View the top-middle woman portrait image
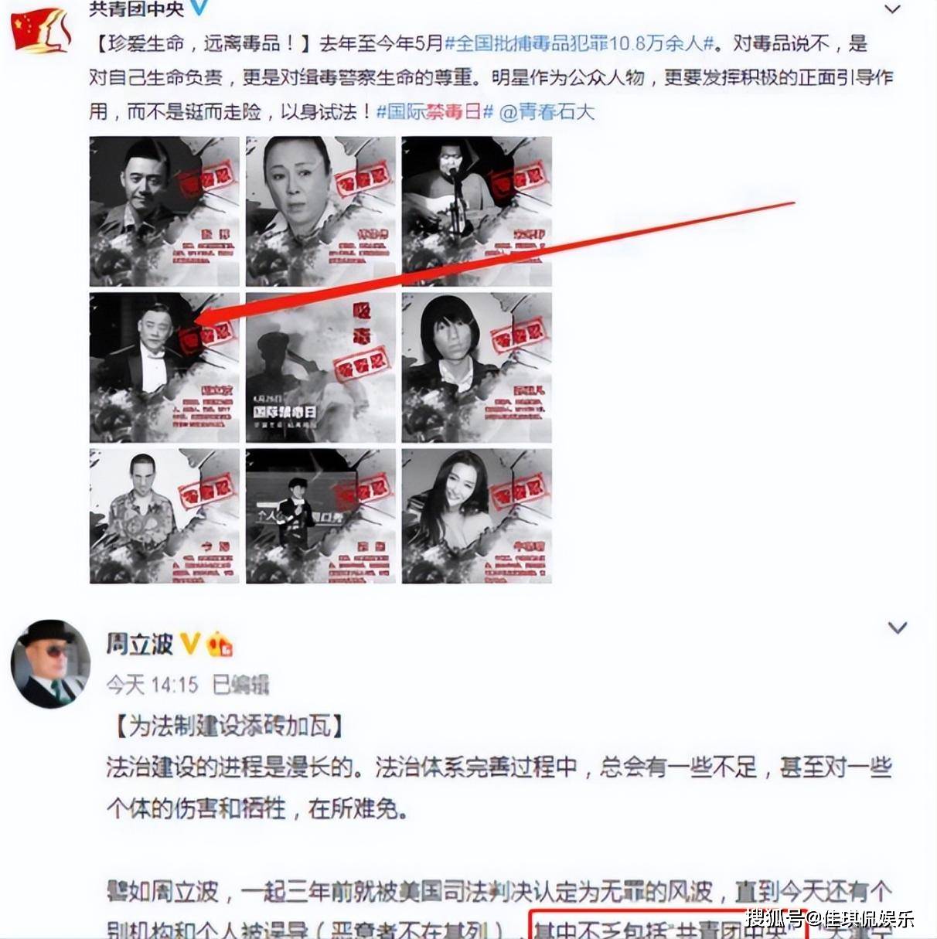 321,211
